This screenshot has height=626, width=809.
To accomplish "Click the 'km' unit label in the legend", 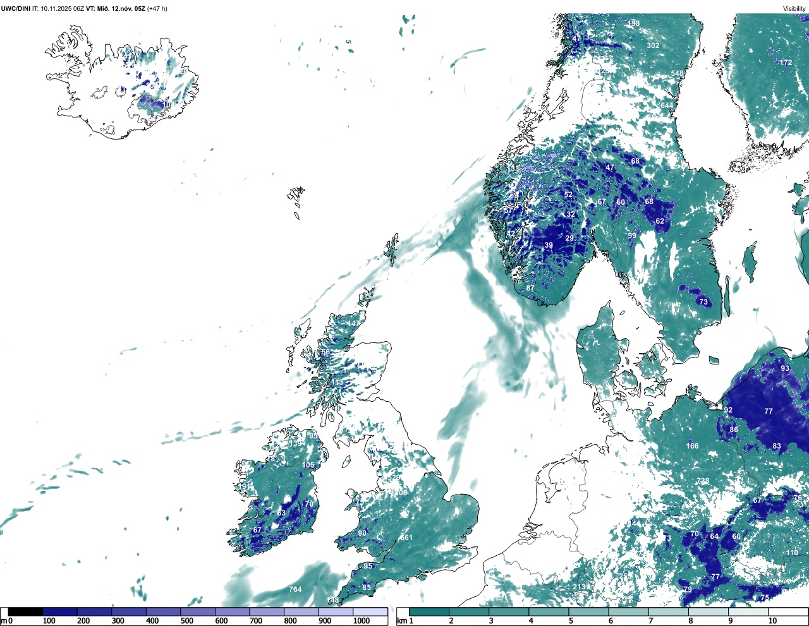I will coord(401,621).
